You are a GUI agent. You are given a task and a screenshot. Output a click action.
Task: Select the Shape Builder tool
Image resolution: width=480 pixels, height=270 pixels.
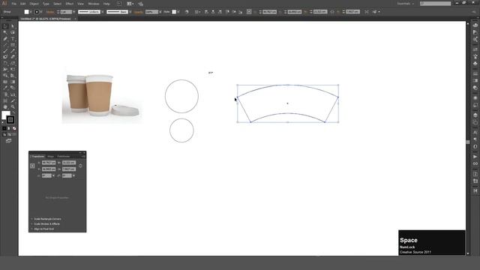click(x=5, y=76)
